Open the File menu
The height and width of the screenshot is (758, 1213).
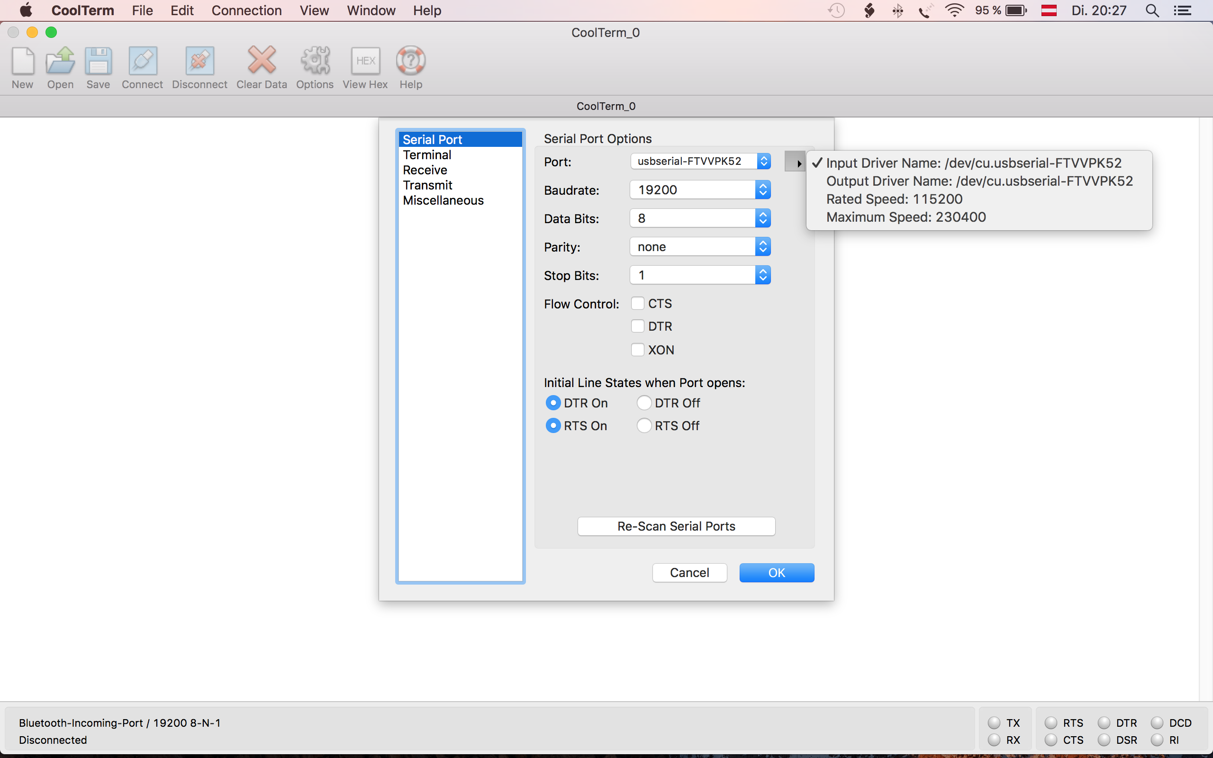[142, 10]
